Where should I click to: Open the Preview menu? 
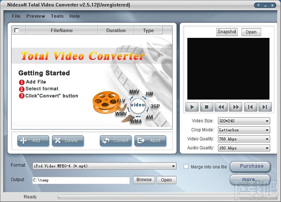click(36, 16)
